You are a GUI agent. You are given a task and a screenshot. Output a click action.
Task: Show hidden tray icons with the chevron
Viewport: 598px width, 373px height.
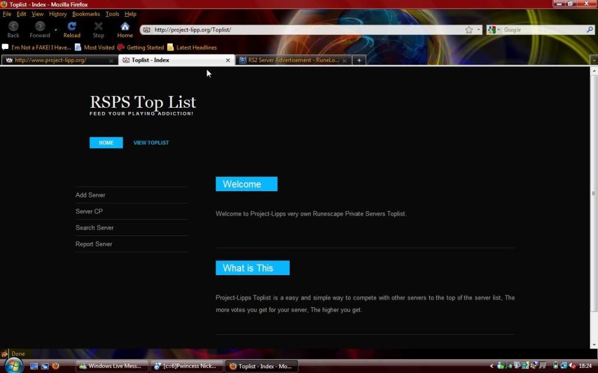click(492, 366)
